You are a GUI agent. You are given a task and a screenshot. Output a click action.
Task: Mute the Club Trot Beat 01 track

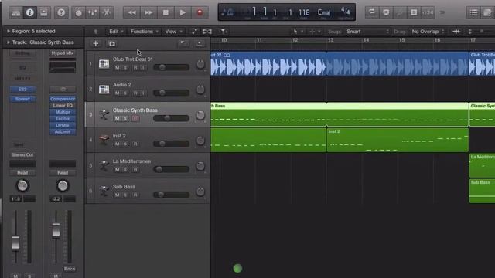click(117, 67)
